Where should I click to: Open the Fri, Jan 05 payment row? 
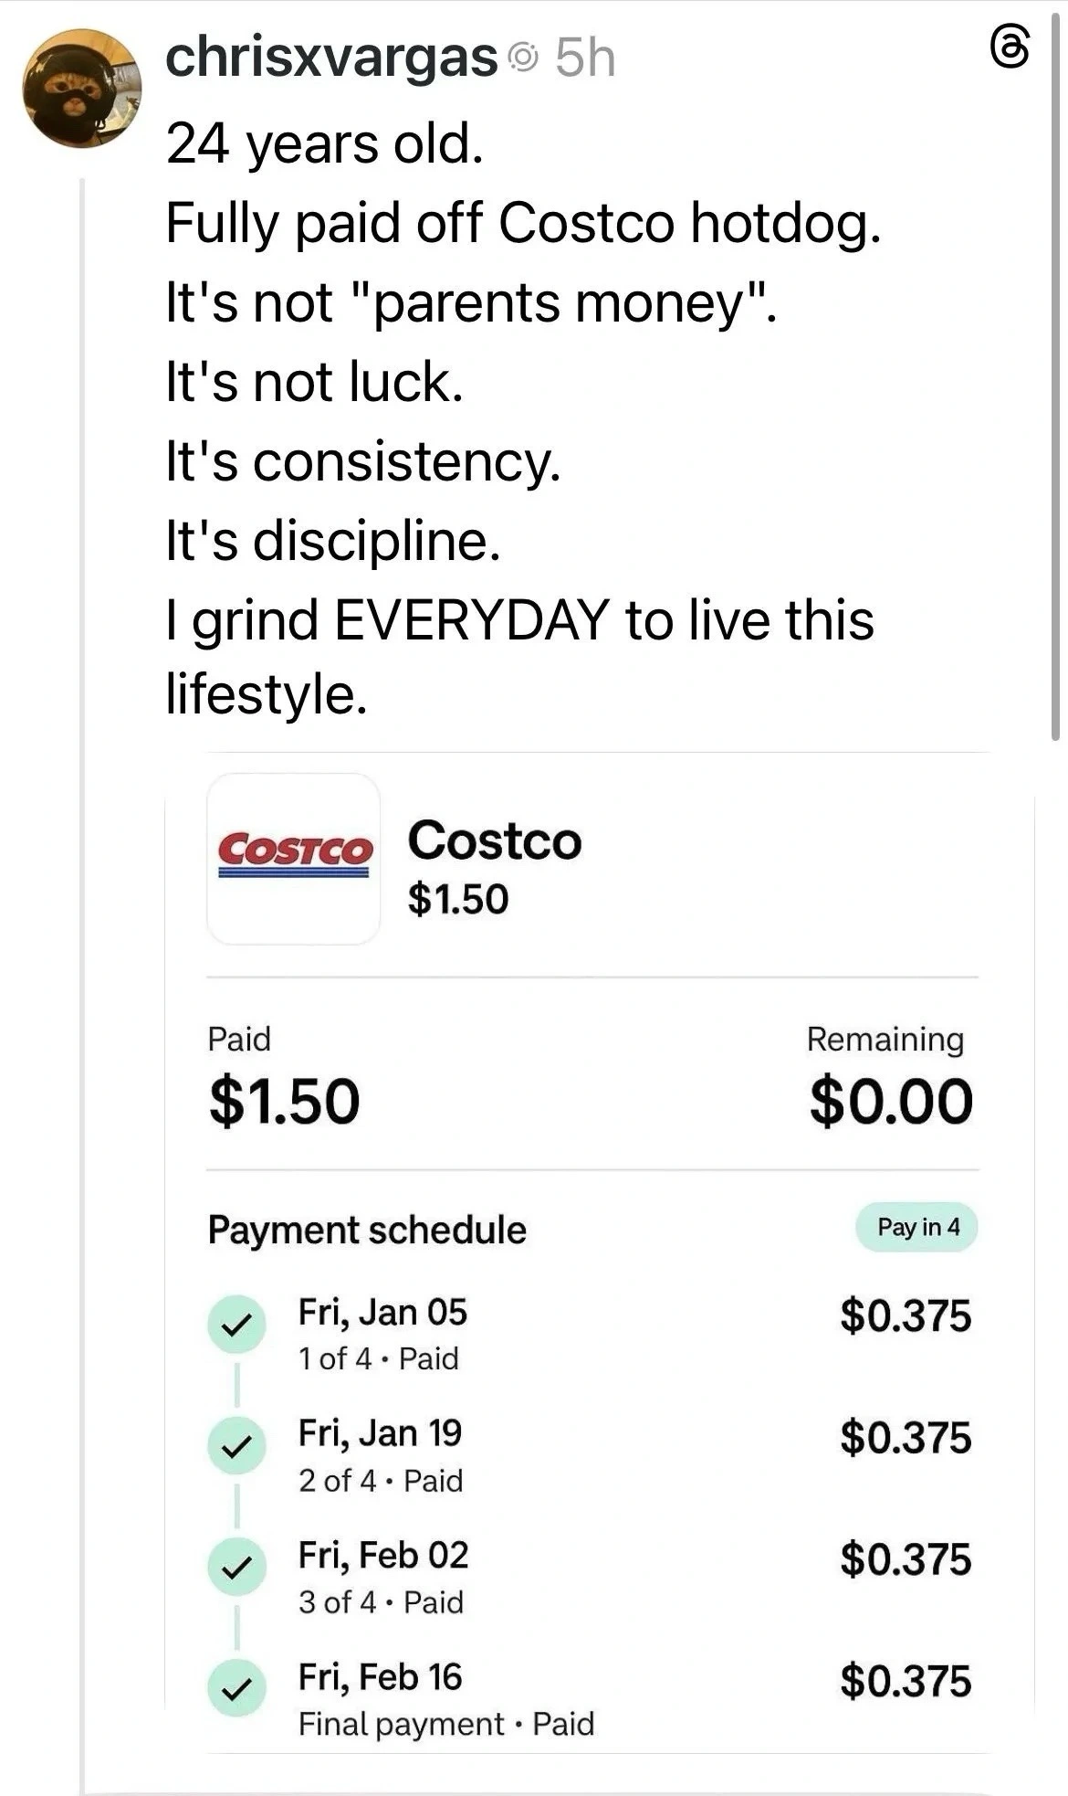click(x=382, y=1313)
